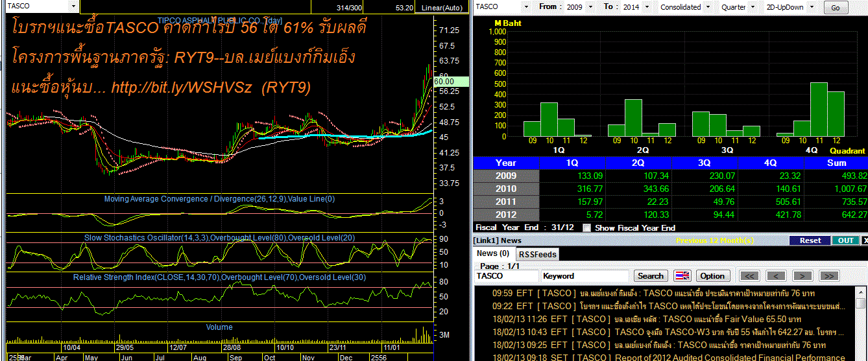The image size is (868, 361).
Task: Open Report of 2012 Audited Consolidated Financial news
Action: [668, 357]
